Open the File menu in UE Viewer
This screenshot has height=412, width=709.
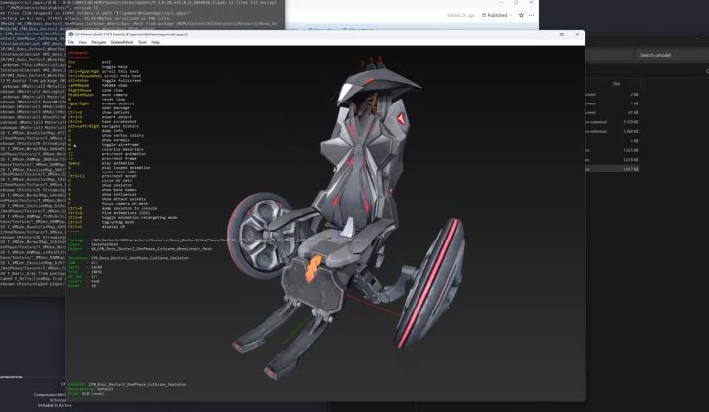point(71,43)
